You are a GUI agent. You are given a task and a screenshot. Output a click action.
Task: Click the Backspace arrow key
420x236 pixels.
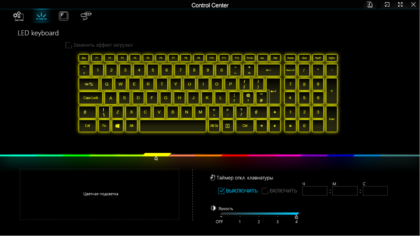click(x=269, y=70)
